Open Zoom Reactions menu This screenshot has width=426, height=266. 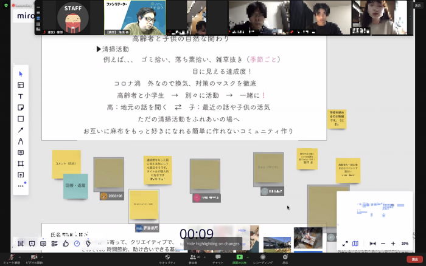coord(285,259)
